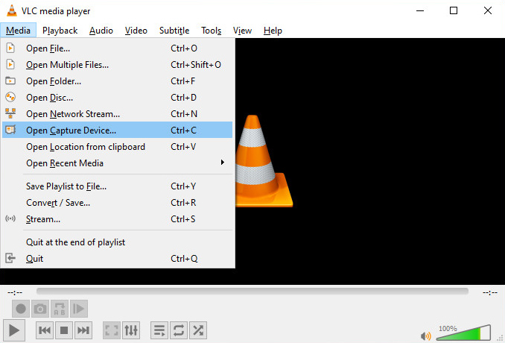
Task: Open the Subtitle menu
Action: click(174, 31)
